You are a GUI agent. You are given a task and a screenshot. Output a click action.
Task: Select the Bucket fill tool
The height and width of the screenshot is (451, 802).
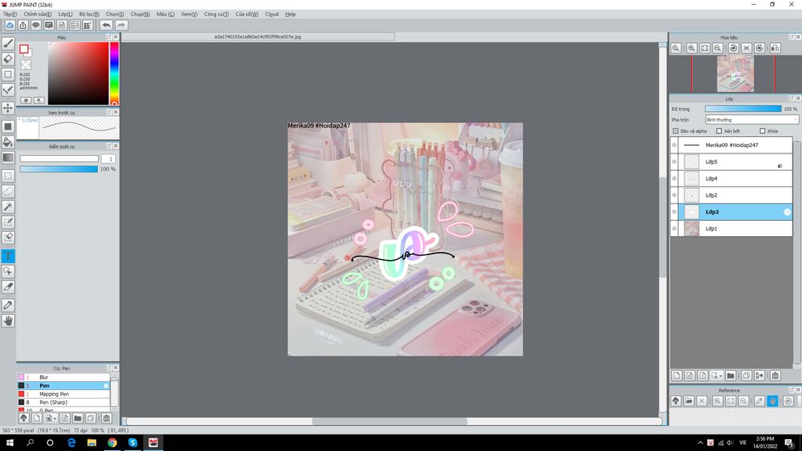[8, 142]
